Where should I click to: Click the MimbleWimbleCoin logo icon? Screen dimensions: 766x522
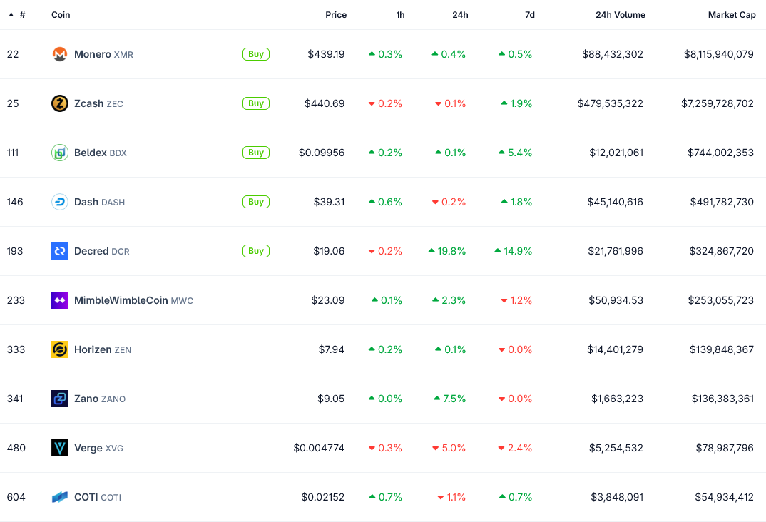[60, 300]
